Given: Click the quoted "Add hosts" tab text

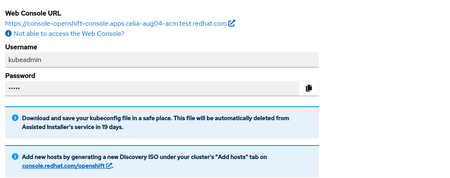Looking at the screenshot, I should point(233,157).
